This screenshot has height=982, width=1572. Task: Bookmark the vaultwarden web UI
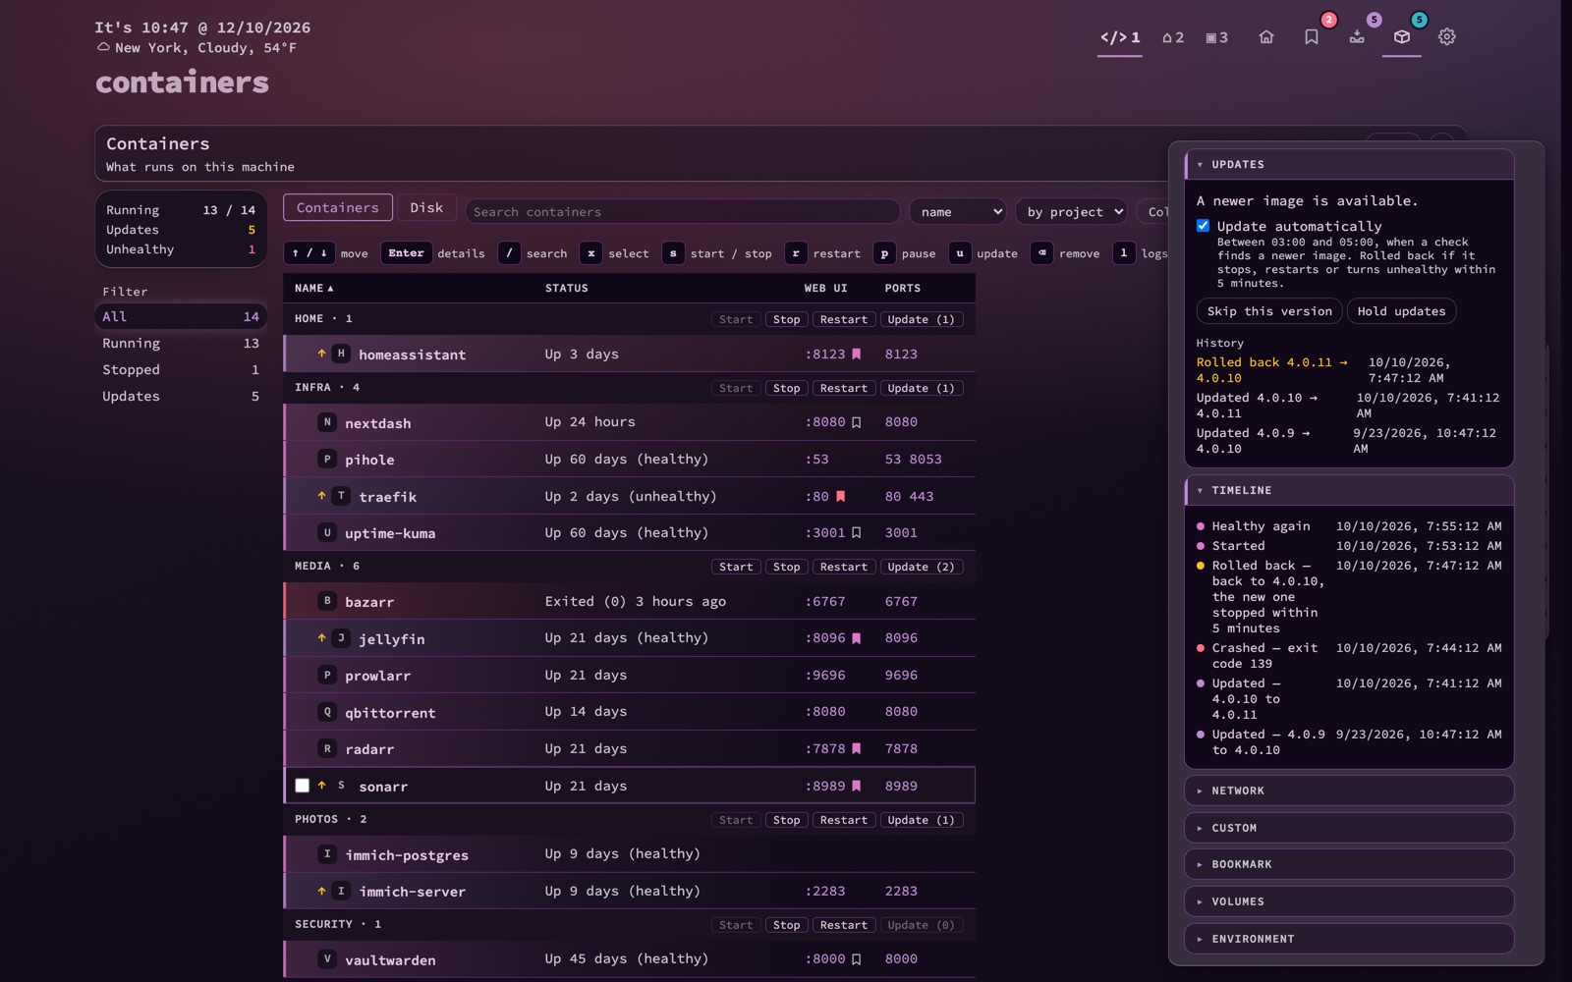(x=856, y=959)
